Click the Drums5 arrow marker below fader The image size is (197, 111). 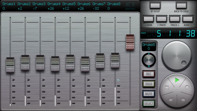coord(74,80)
